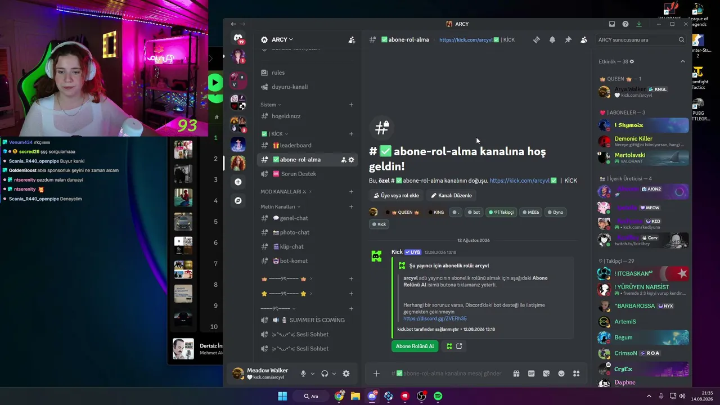This screenshot has height=405, width=720.
Task: Add a channel to Sistem category
Action: pyautogui.click(x=351, y=105)
